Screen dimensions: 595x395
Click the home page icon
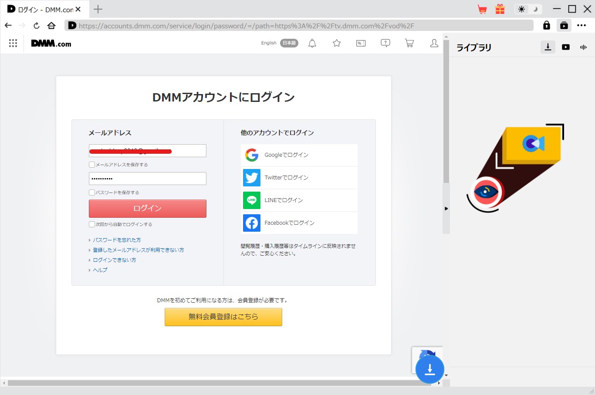point(51,26)
